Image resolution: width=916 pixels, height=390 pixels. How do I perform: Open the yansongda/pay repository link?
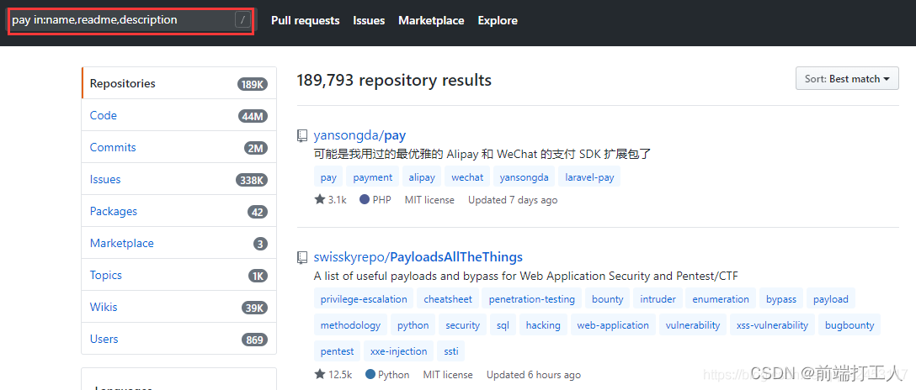pos(359,136)
